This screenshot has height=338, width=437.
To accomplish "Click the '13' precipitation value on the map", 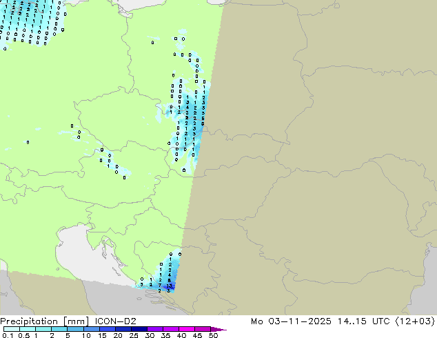I will [x=169, y=286].
